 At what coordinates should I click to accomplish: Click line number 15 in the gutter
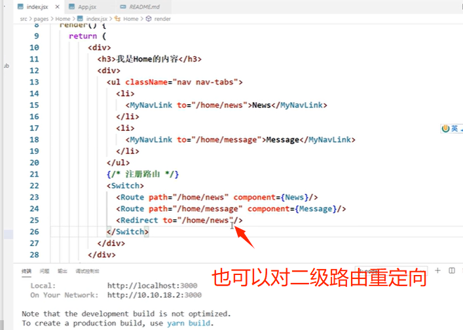coord(34,105)
